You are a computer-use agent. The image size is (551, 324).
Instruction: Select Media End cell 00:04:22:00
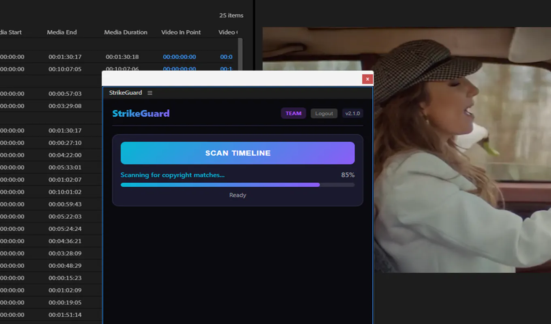tap(65, 155)
